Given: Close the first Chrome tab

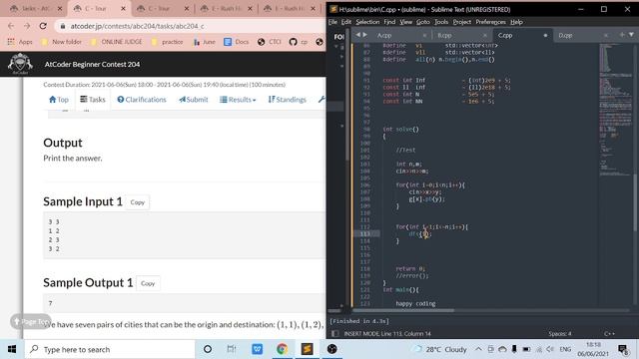Looking at the screenshot, I should [60, 9].
